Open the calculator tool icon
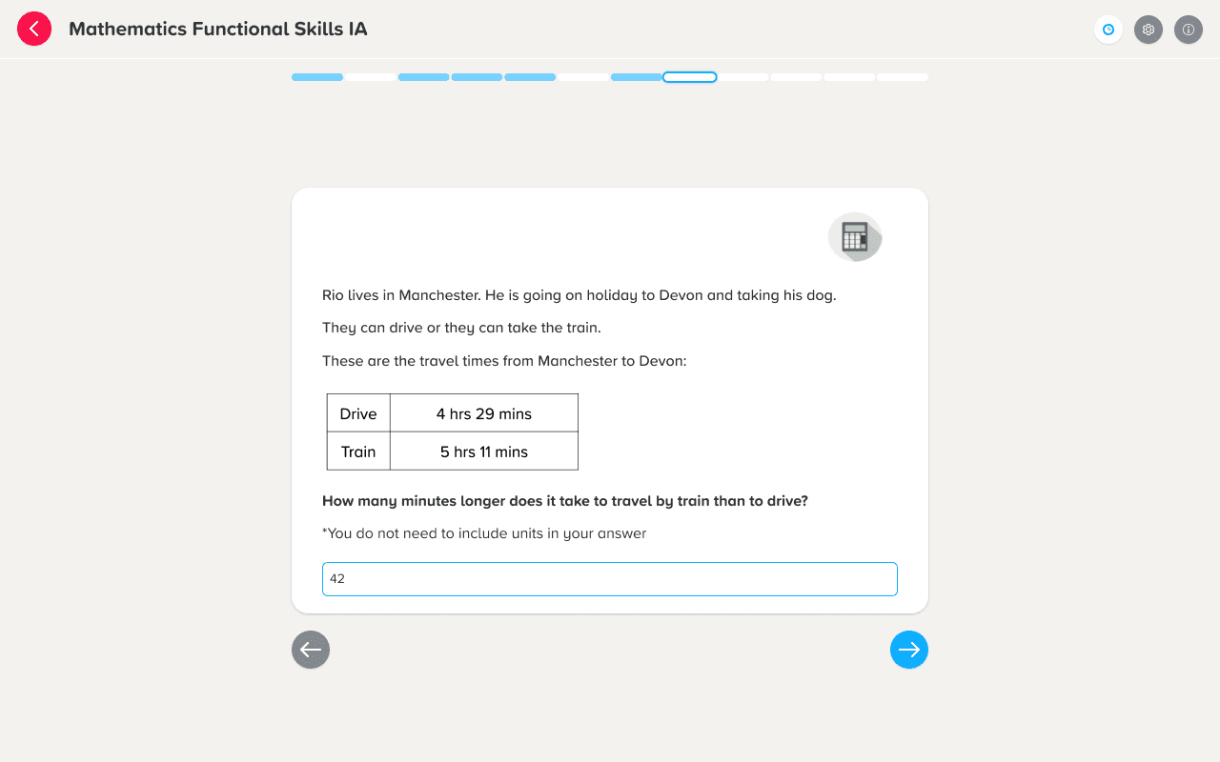This screenshot has width=1220, height=762. coord(855,237)
